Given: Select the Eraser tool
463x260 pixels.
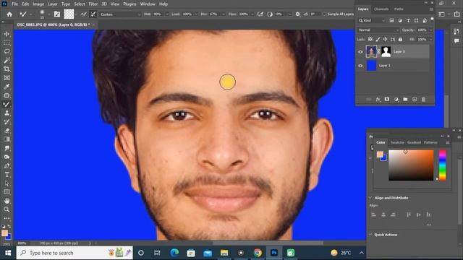Looking at the screenshot, I should (x=7, y=131).
